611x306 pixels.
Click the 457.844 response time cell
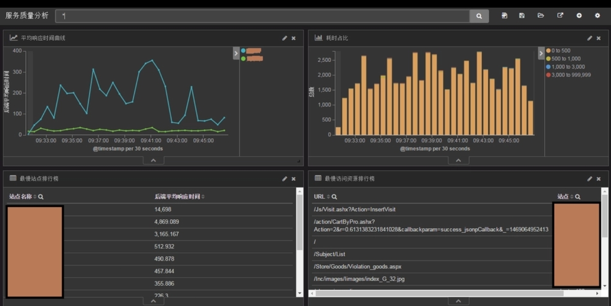pyautogui.click(x=164, y=271)
